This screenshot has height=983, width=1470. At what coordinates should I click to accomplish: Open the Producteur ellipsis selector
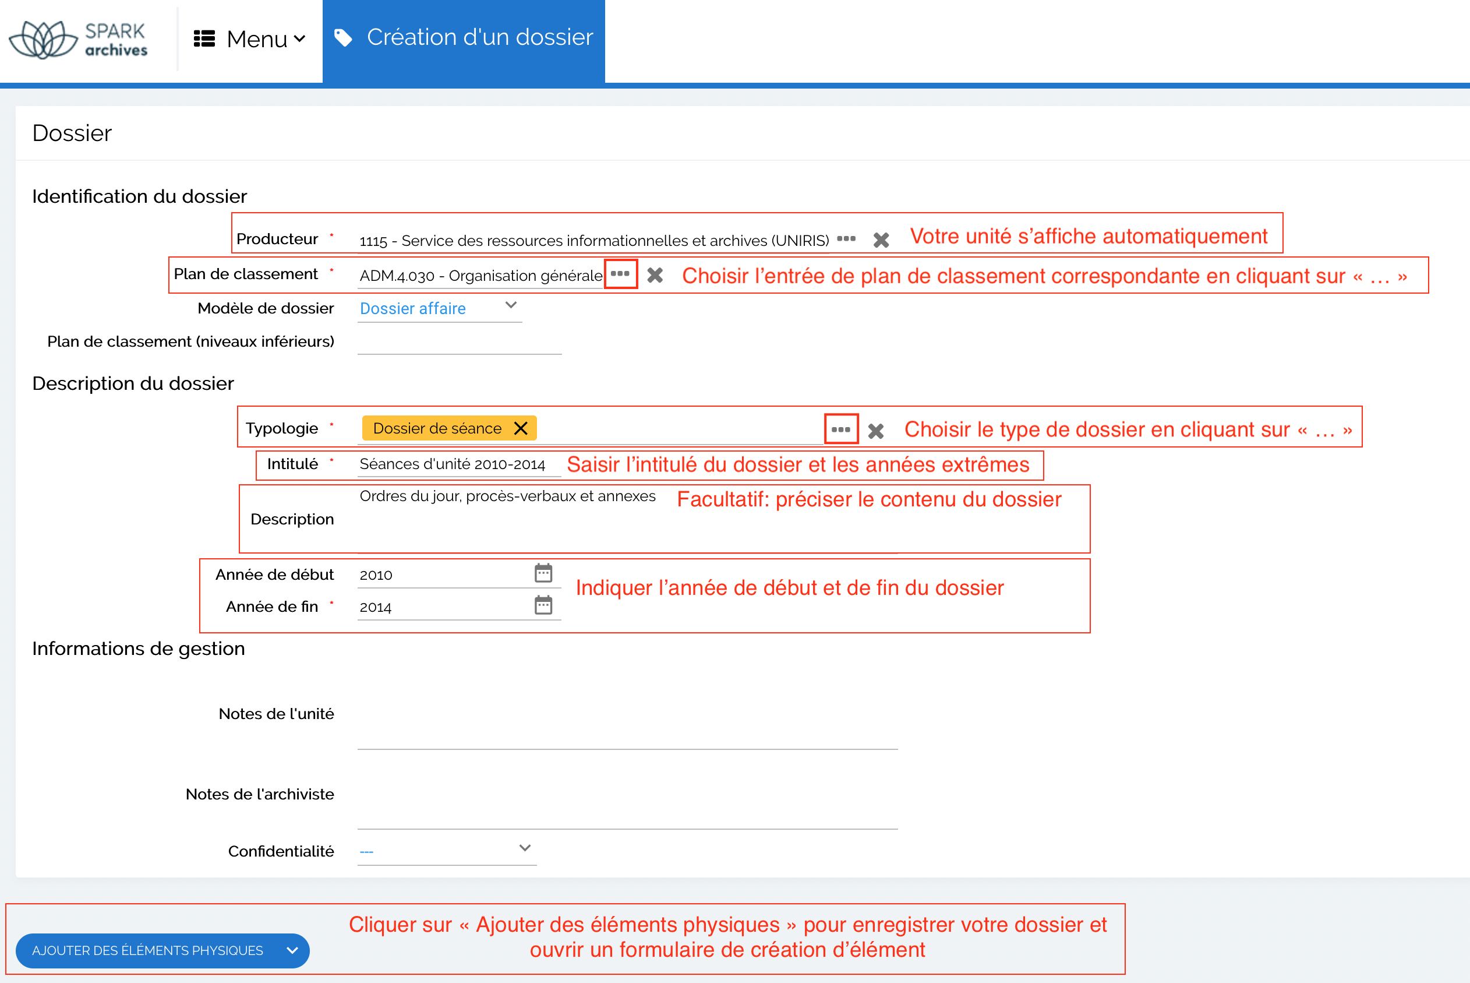click(846, 239)
